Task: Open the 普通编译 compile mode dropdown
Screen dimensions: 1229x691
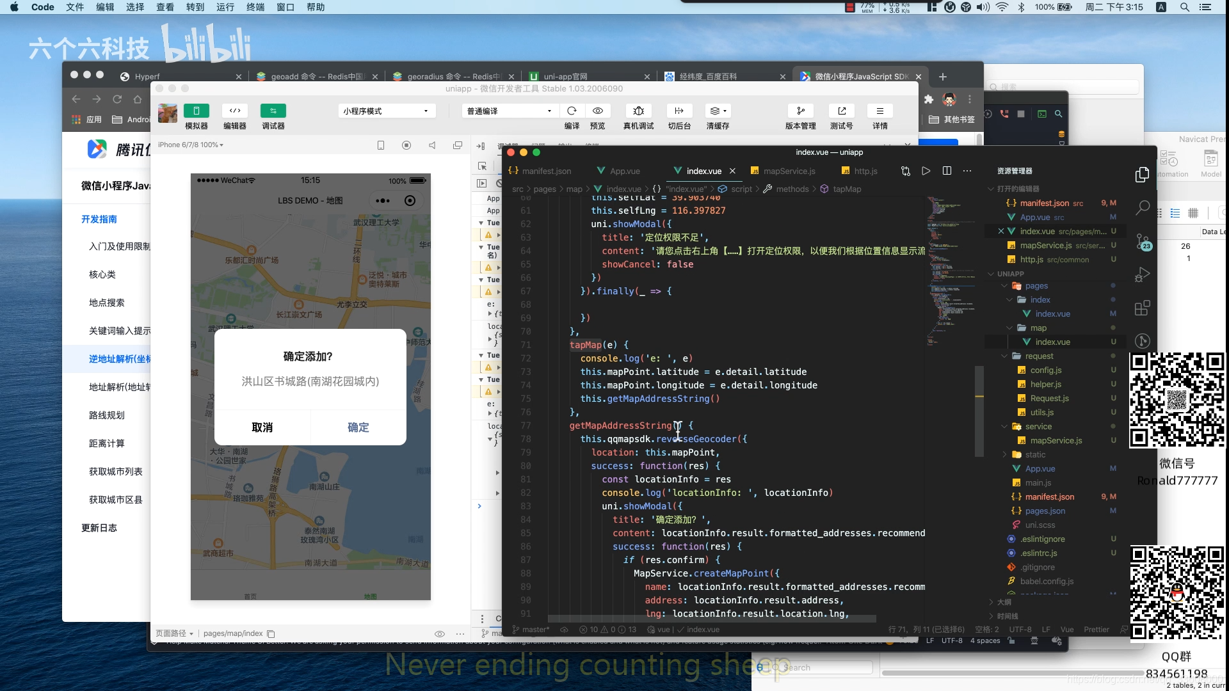Action: coord(509,111)
